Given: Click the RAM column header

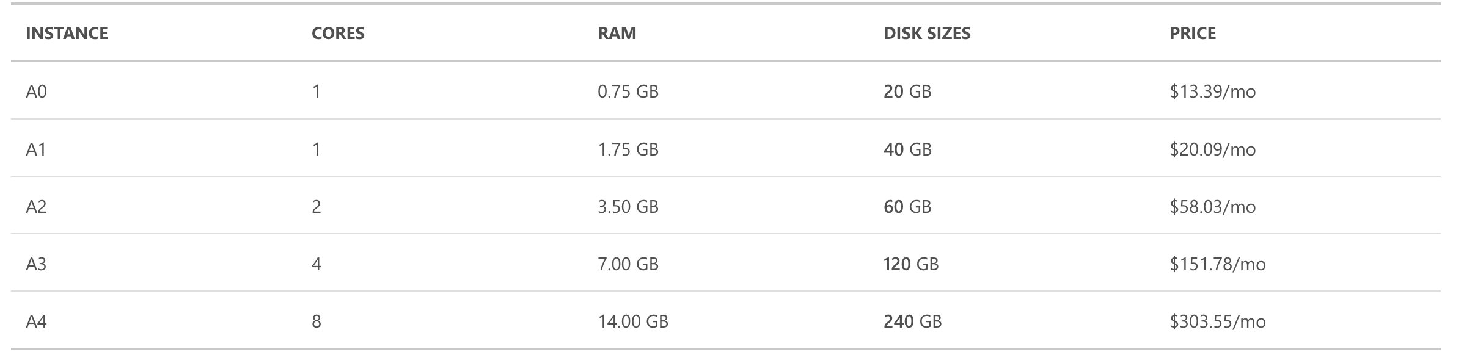Looking at the screenshot, I should [x=617, y=33].
